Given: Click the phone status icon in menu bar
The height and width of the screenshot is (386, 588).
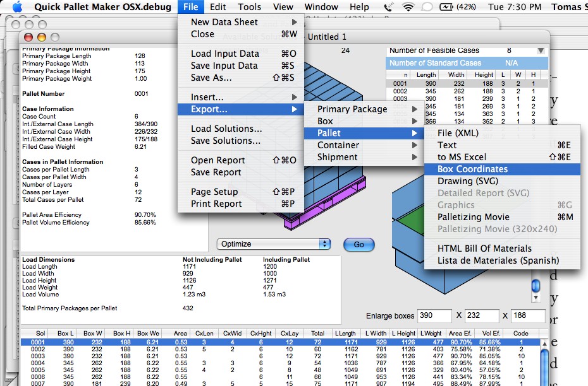Looking at the screenshot, I should (x=388, y=7).
